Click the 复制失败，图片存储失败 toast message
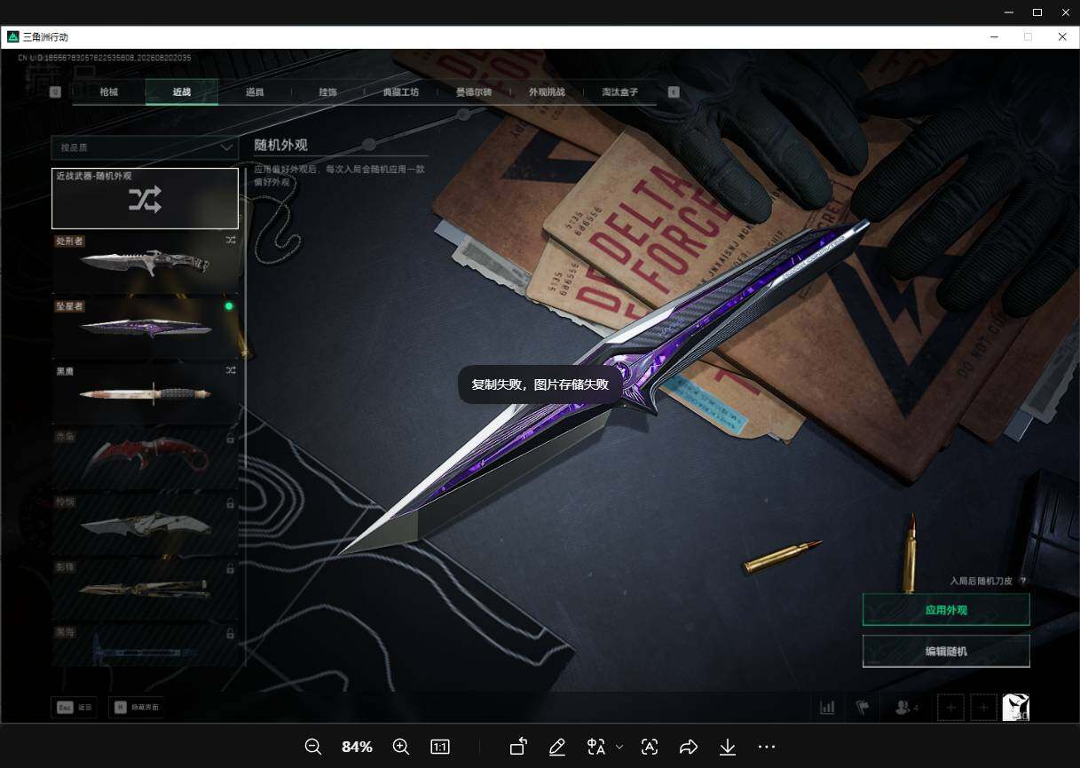The height and width of the screenshot is (768, 1080). 540,385
